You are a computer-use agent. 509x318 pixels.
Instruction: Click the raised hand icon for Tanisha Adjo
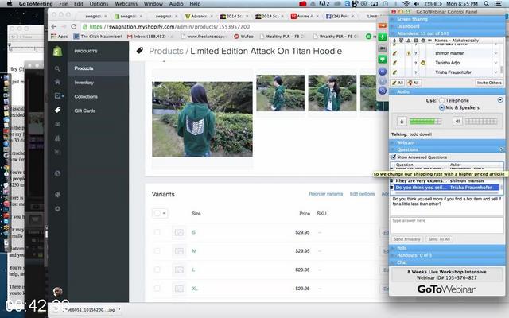(422, 63)
